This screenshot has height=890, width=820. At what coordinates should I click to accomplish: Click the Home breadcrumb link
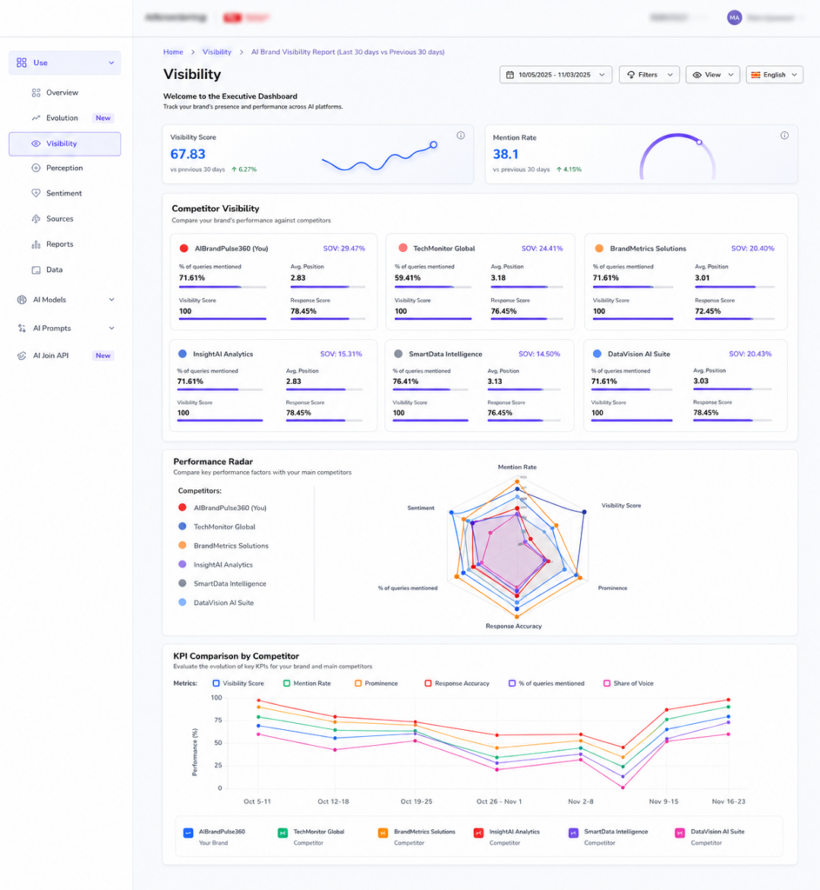coord(173,51)
